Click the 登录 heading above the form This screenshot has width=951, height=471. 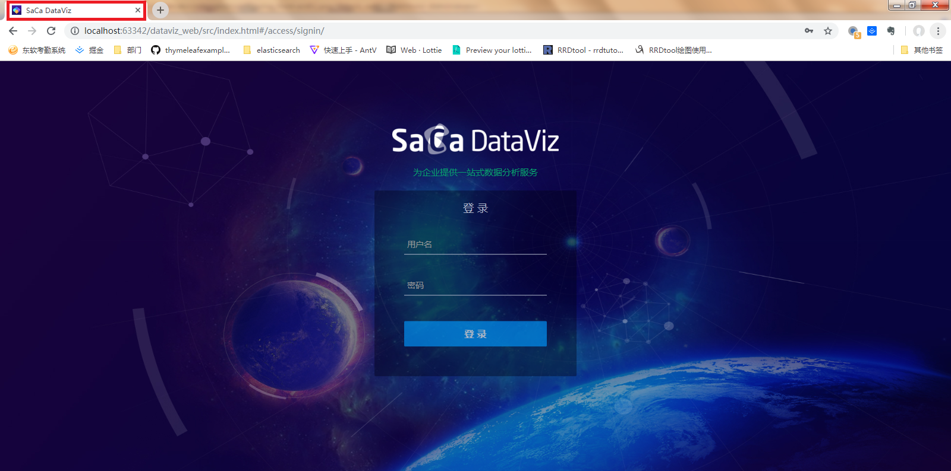pos(475,208)
